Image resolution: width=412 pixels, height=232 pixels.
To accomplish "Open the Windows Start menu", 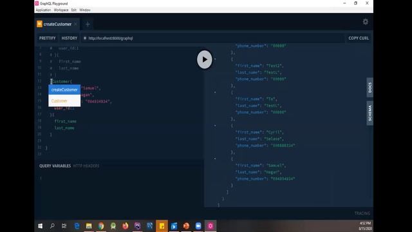I will 40,226.
